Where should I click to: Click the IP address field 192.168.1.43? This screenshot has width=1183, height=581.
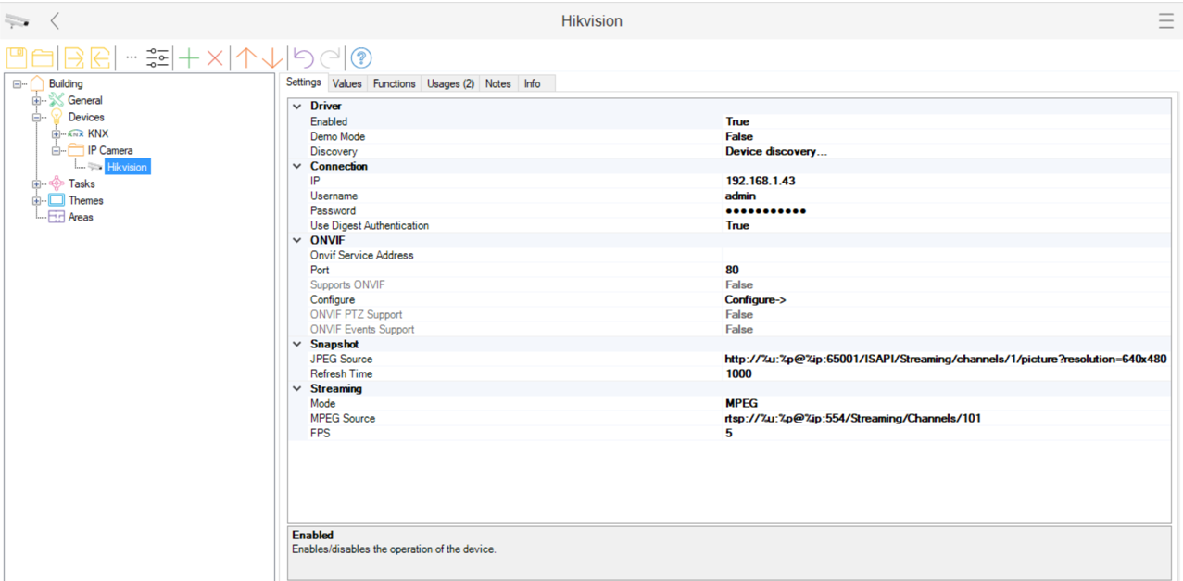pos(760,181)
